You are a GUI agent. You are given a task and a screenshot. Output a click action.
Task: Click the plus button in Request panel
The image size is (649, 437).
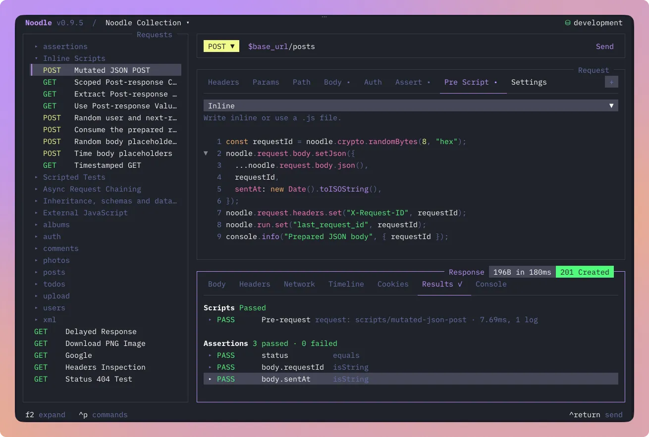tap(611, 82)
